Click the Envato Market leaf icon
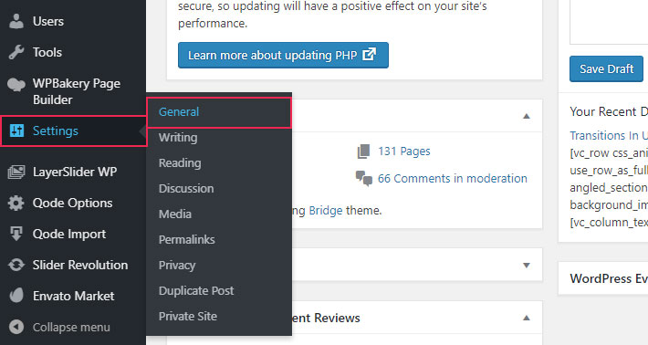 coord(16,296)
